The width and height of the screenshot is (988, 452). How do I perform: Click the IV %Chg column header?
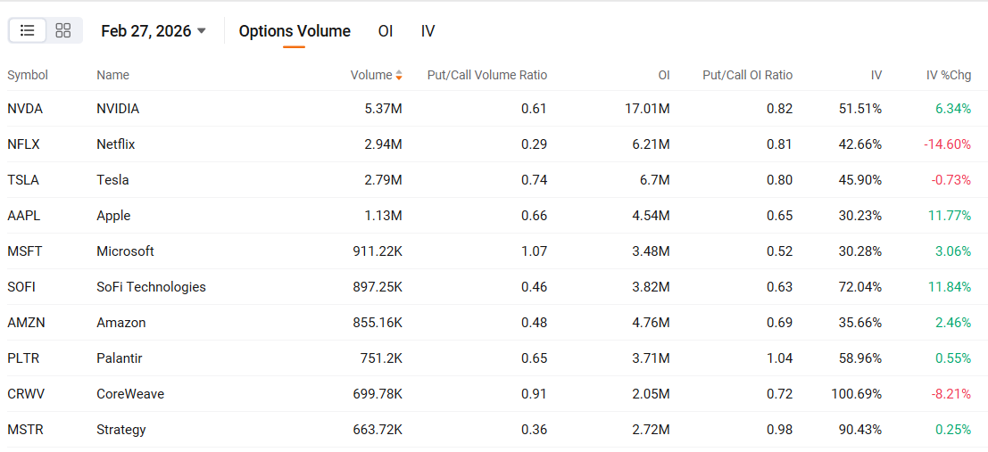click(949, 75)
